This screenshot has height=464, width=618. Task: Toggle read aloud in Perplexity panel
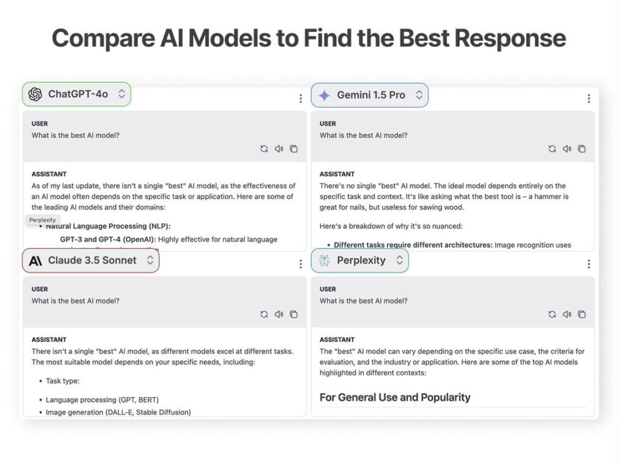coord(567,314)
